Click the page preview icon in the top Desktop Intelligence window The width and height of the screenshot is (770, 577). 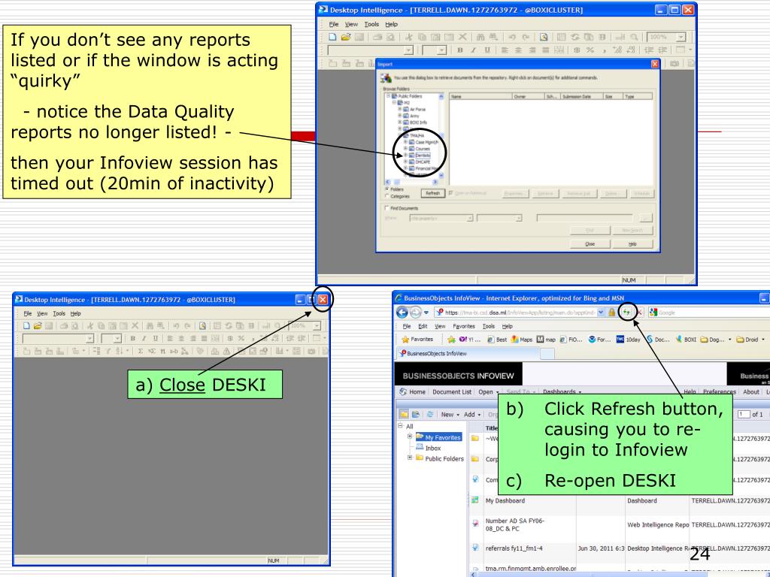click(544, 37)
